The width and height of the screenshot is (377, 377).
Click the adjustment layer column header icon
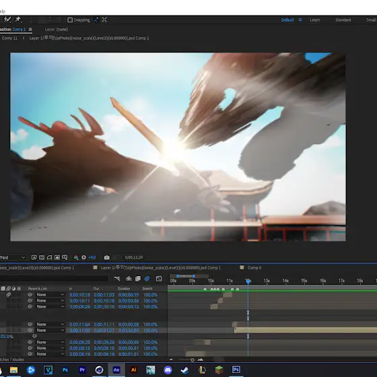click(13, 289)
